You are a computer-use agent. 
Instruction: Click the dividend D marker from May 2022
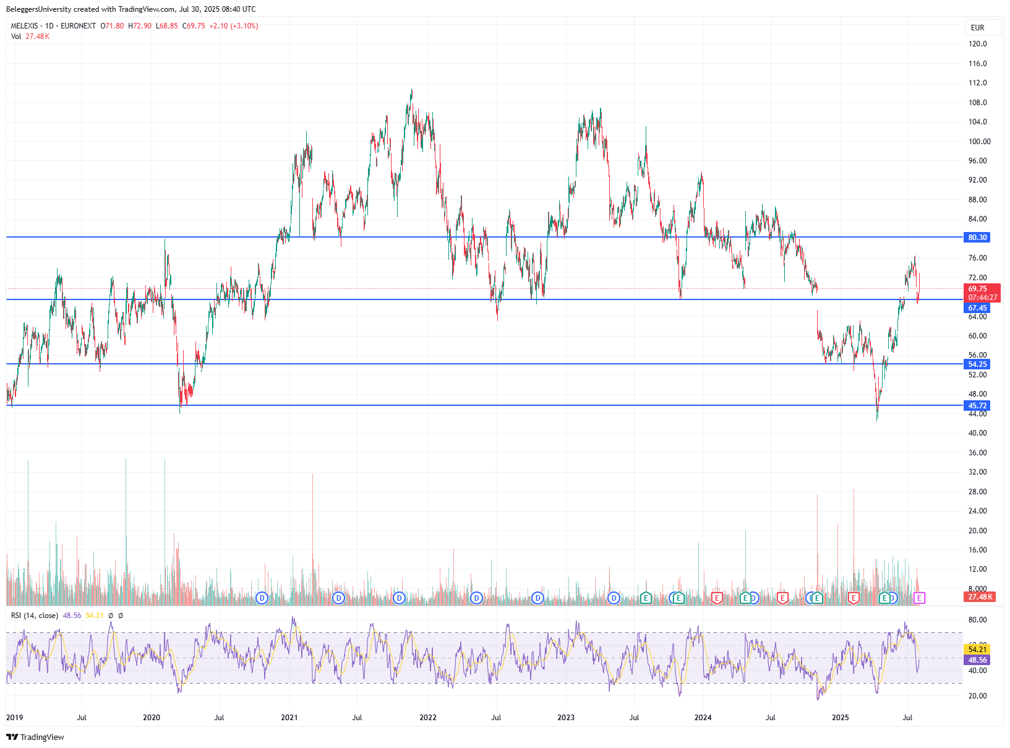[x=476, y=598]
